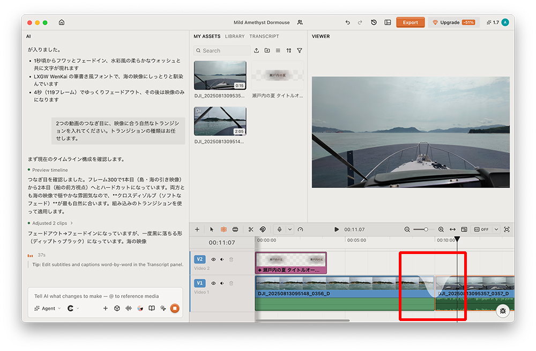
Task: Select the 瀬戸内の夏 title overlay asset
Action: click(x=277, y=75)
